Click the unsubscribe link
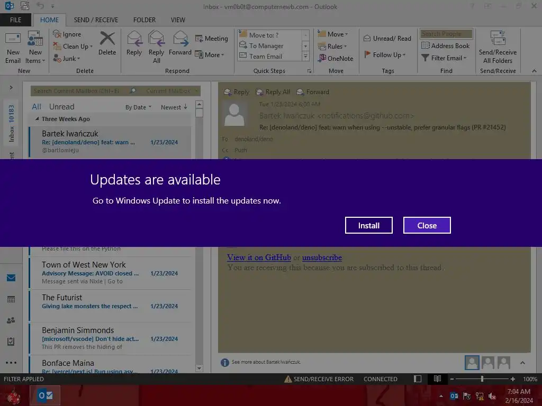This screenshot has height=406, width=542. click(322, 257)
